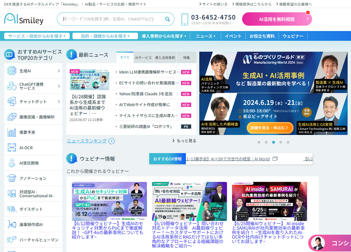Open 目的・課題からAIを探す dropdown

click(105, 36)
